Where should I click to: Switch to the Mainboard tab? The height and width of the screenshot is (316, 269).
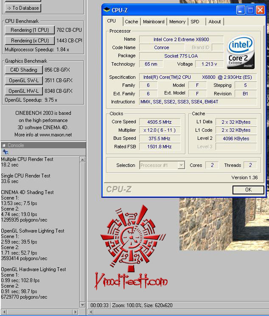point(154,22)
